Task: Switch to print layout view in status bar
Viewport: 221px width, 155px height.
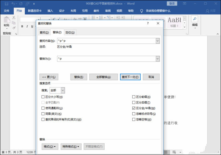Action: pyautogui.click(x=166, y=152)
